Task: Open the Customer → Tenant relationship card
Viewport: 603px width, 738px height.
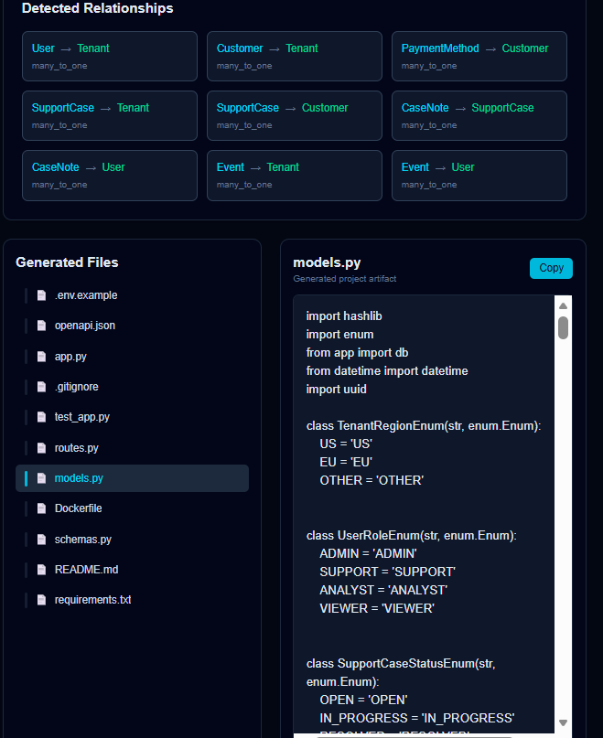Action: tap(295, 56)
